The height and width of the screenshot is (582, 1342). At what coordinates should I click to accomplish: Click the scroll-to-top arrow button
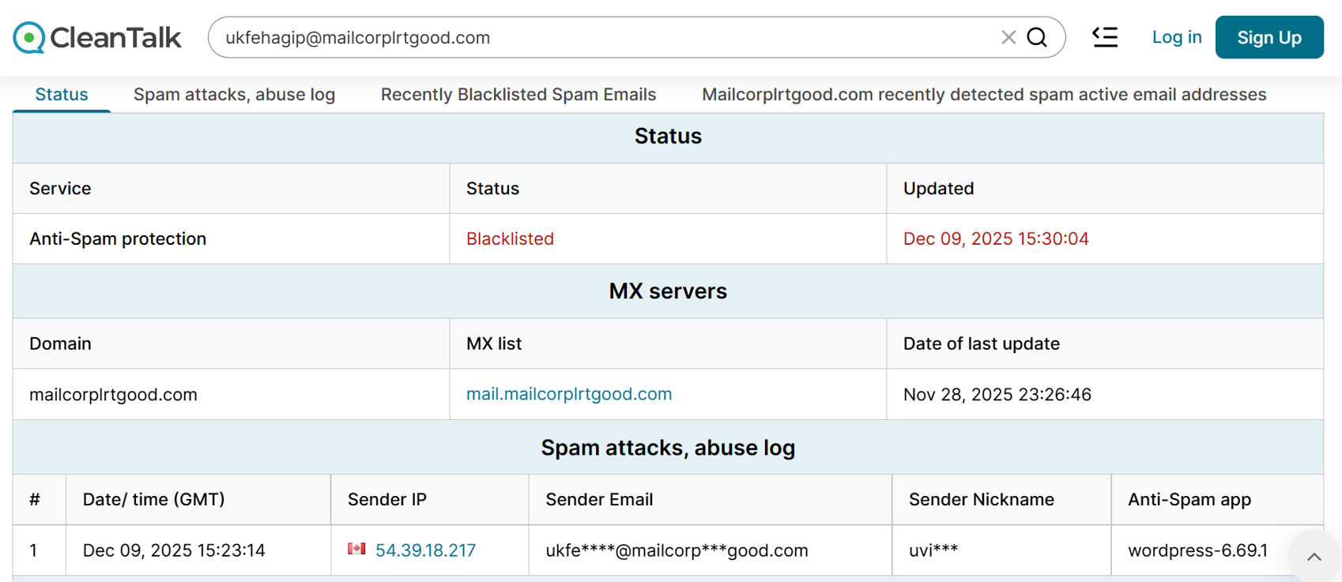pyautogui.click(x=1314, y=557)
